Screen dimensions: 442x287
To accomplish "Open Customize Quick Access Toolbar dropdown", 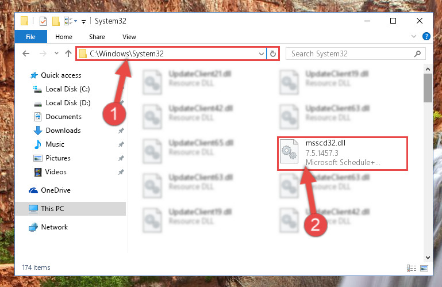I will coord(83,21).
